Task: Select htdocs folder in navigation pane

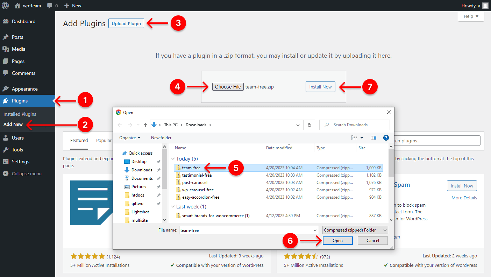Action: coord(137,195)
